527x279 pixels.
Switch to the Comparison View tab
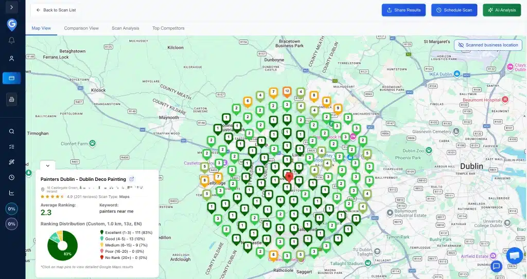point(81,28)
